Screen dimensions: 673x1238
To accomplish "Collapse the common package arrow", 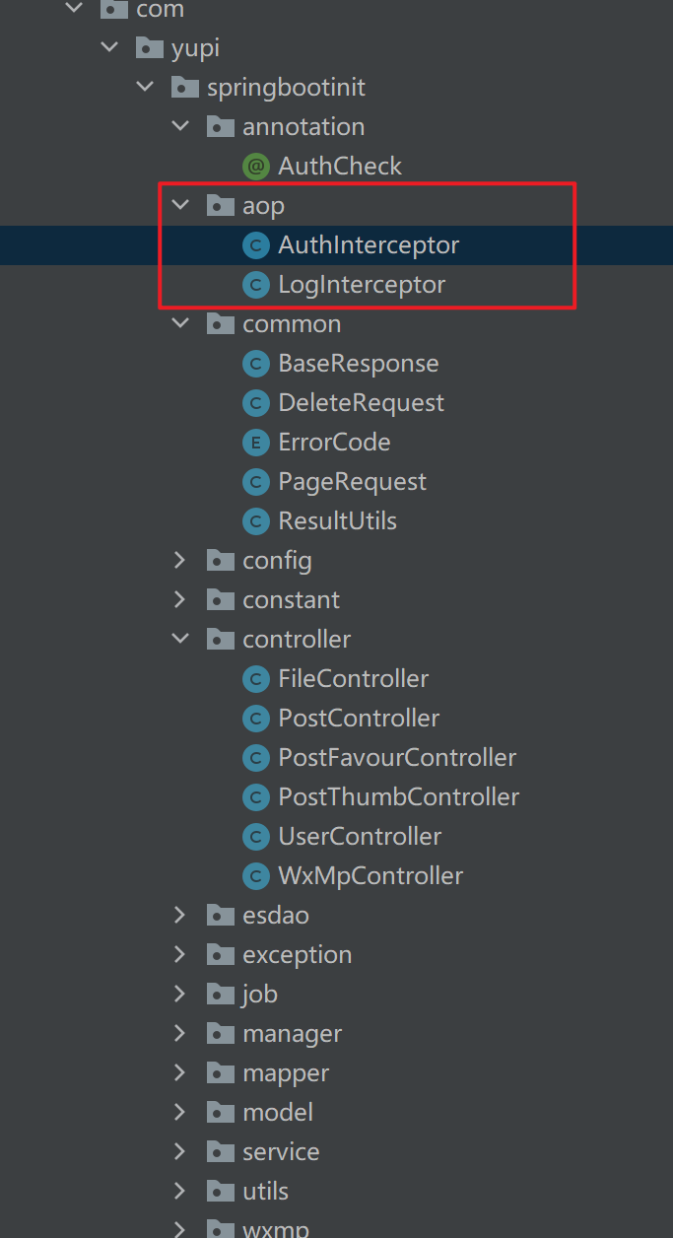I will coord(179,324).
